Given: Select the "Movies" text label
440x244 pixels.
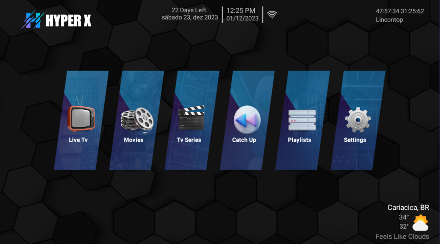Looking at the screenshot, I should (134, 140).
